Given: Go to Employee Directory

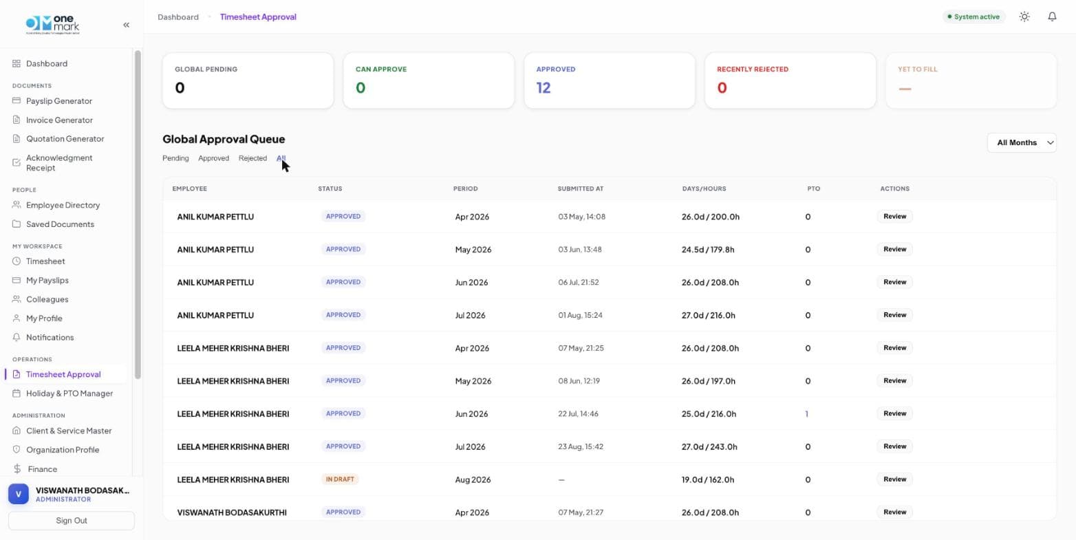Looking at the screenshot, I should (63, 205).
